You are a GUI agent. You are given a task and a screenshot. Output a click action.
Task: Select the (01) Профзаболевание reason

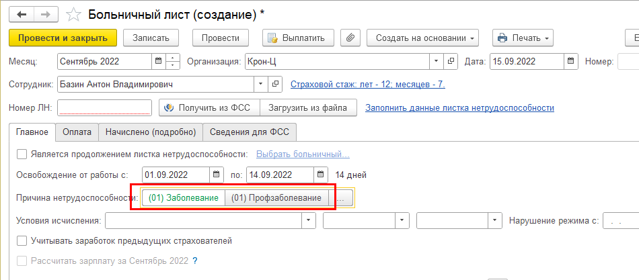[277, 198]
